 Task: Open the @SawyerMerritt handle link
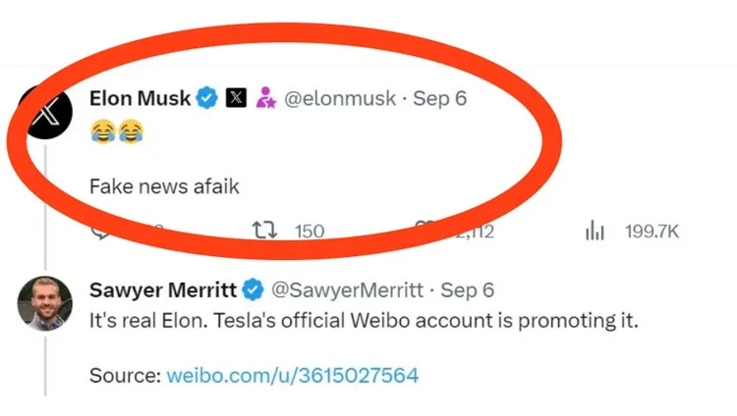tap(346, 290)
